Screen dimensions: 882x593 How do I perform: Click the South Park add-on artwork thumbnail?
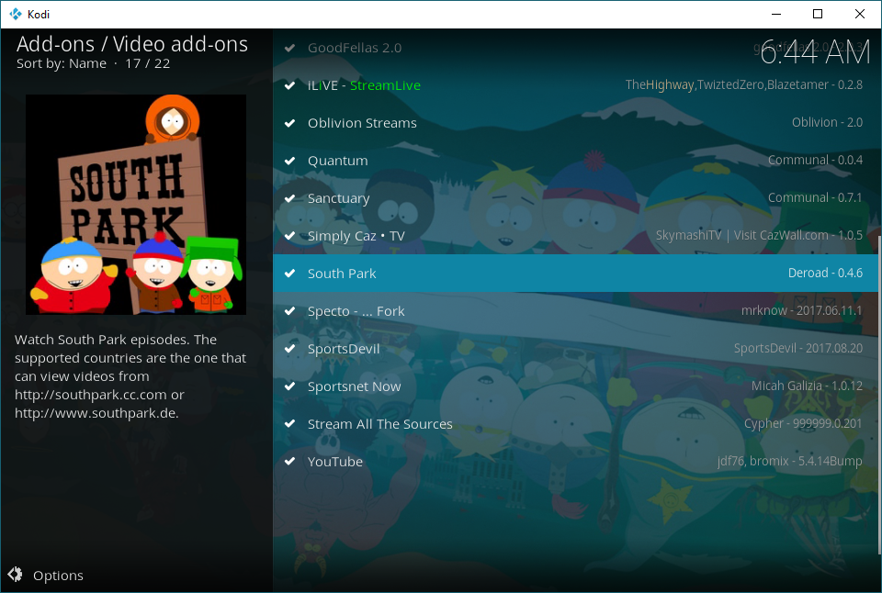coord(136,205)
